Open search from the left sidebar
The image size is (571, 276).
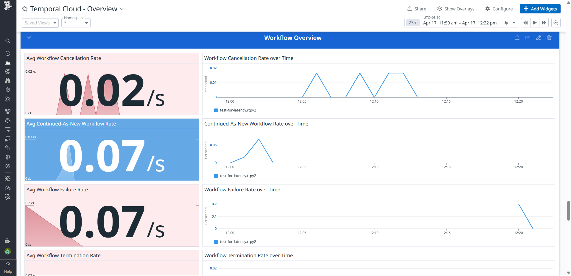coord(8,41)
